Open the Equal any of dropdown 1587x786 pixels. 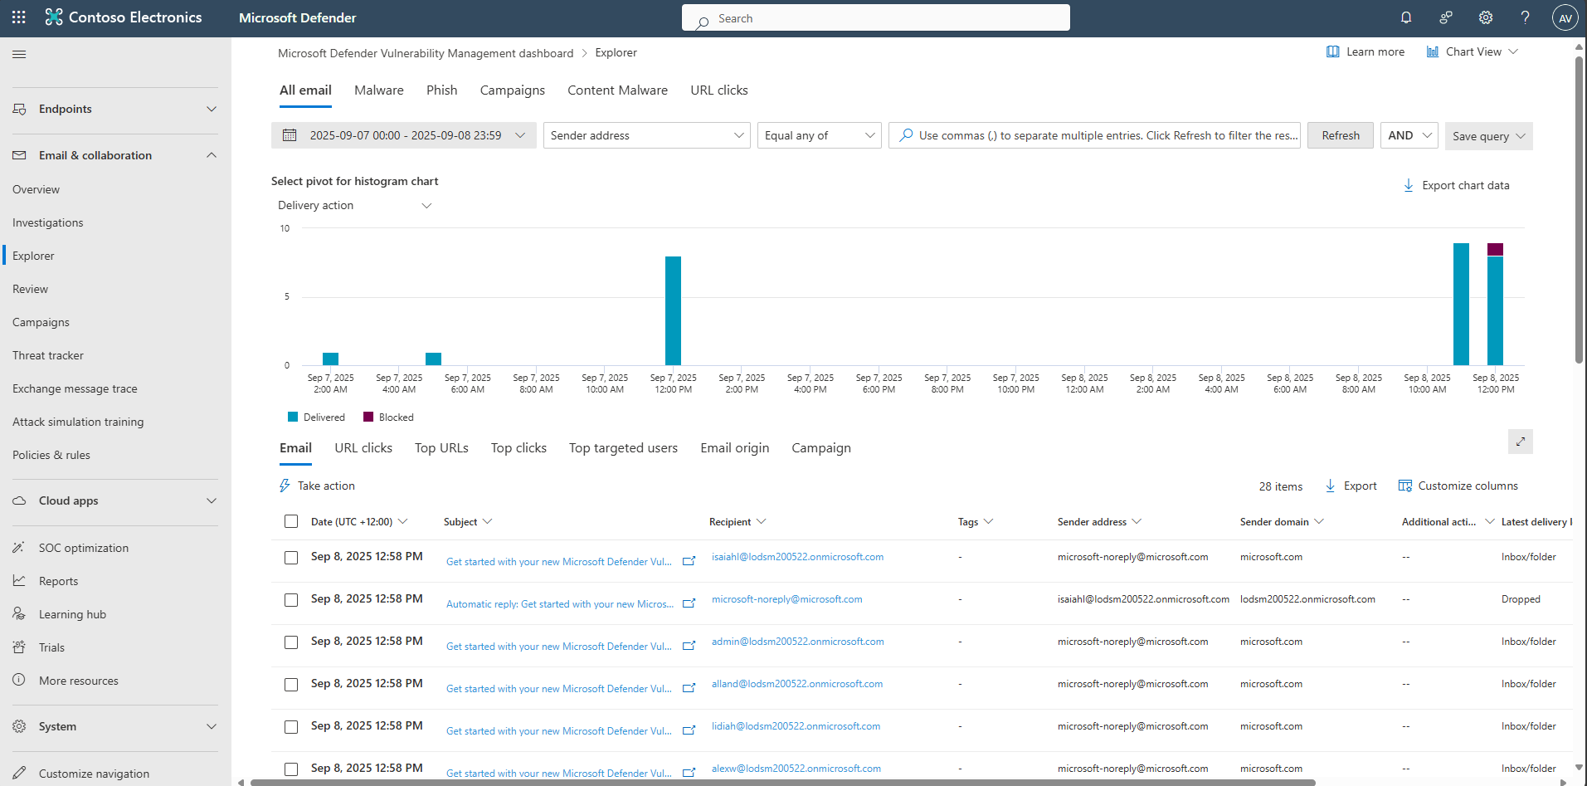[x=819, y=135]
